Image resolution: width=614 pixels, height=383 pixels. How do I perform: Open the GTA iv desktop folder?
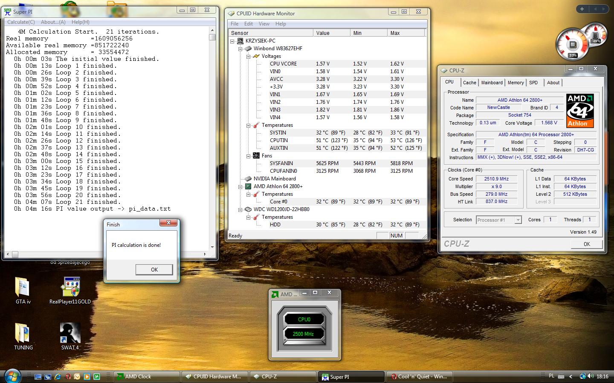pos(23,288)
